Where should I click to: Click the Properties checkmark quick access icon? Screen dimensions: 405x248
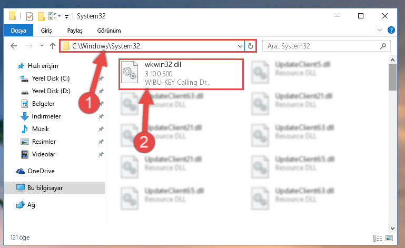[x=29, y=16]
